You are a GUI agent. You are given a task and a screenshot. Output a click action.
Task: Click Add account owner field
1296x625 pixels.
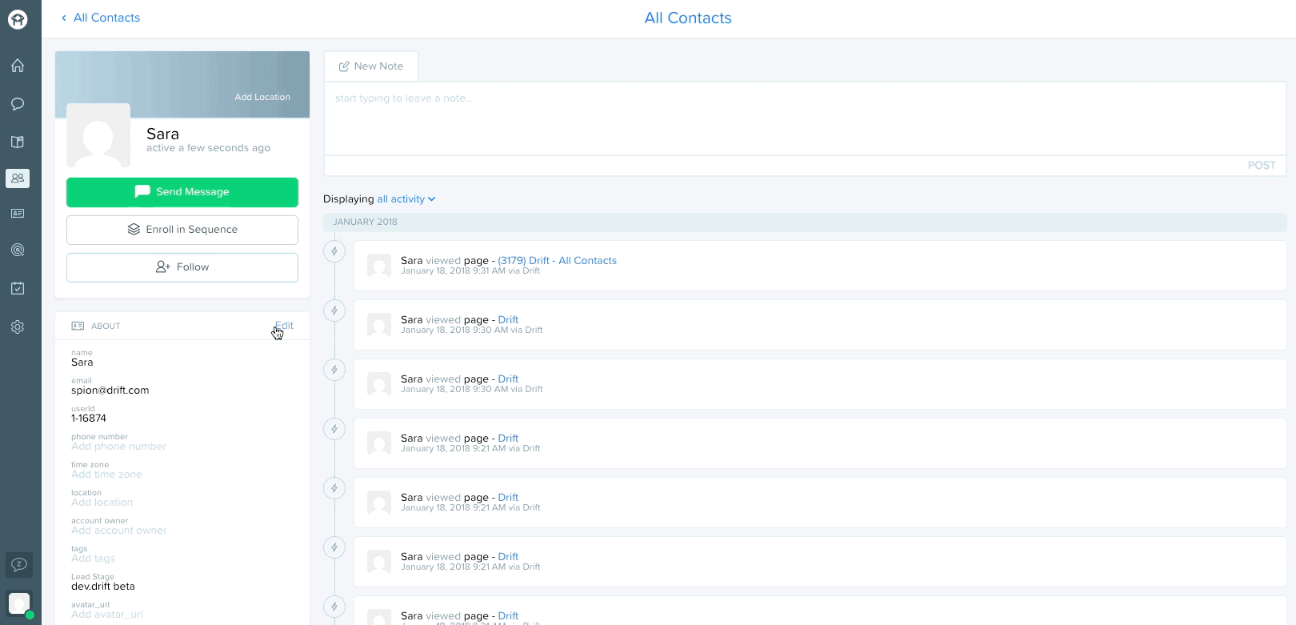[x=118, y=531]
